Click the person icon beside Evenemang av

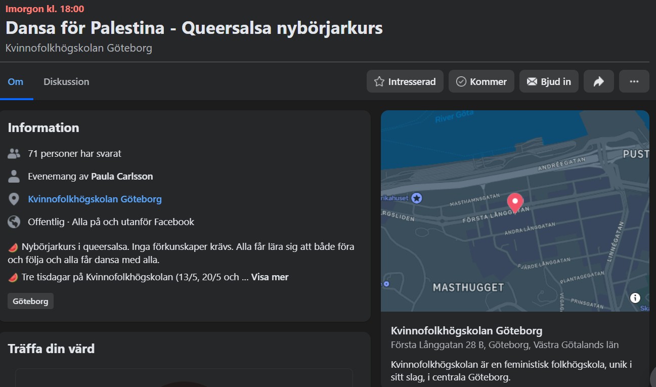14,177
